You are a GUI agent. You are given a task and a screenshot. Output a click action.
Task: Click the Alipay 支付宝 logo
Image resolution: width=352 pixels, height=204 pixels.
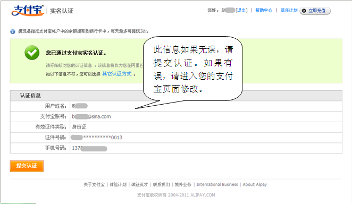pos(28,10)
